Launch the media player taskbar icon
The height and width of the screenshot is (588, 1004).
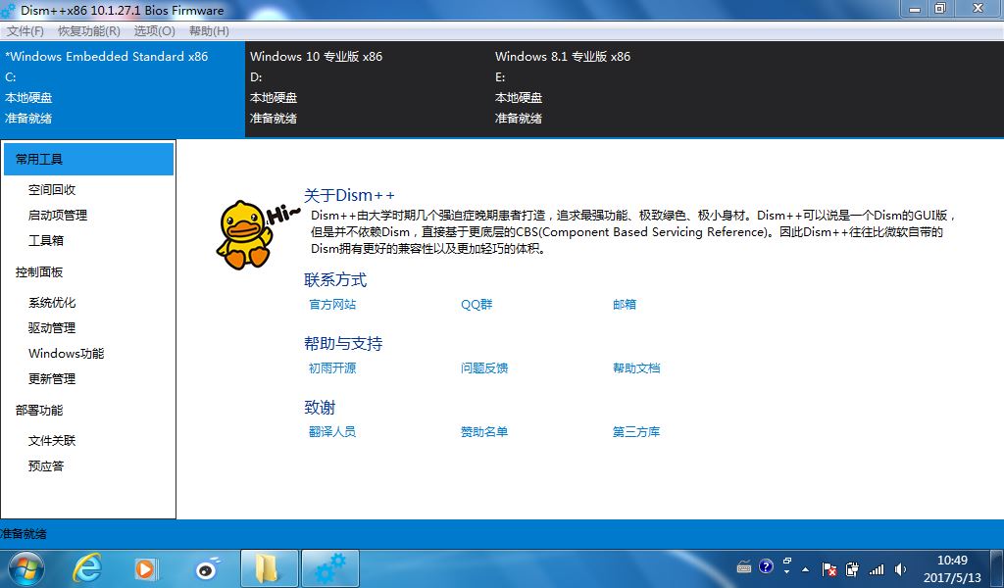click(x=145, y=568)
